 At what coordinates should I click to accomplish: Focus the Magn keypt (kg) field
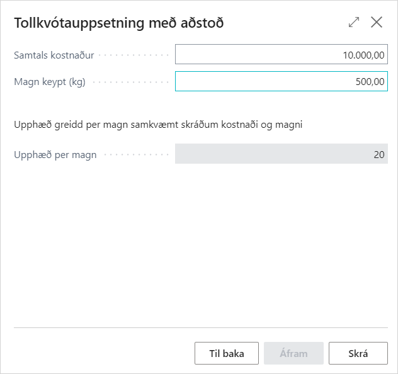click(281, 81)
